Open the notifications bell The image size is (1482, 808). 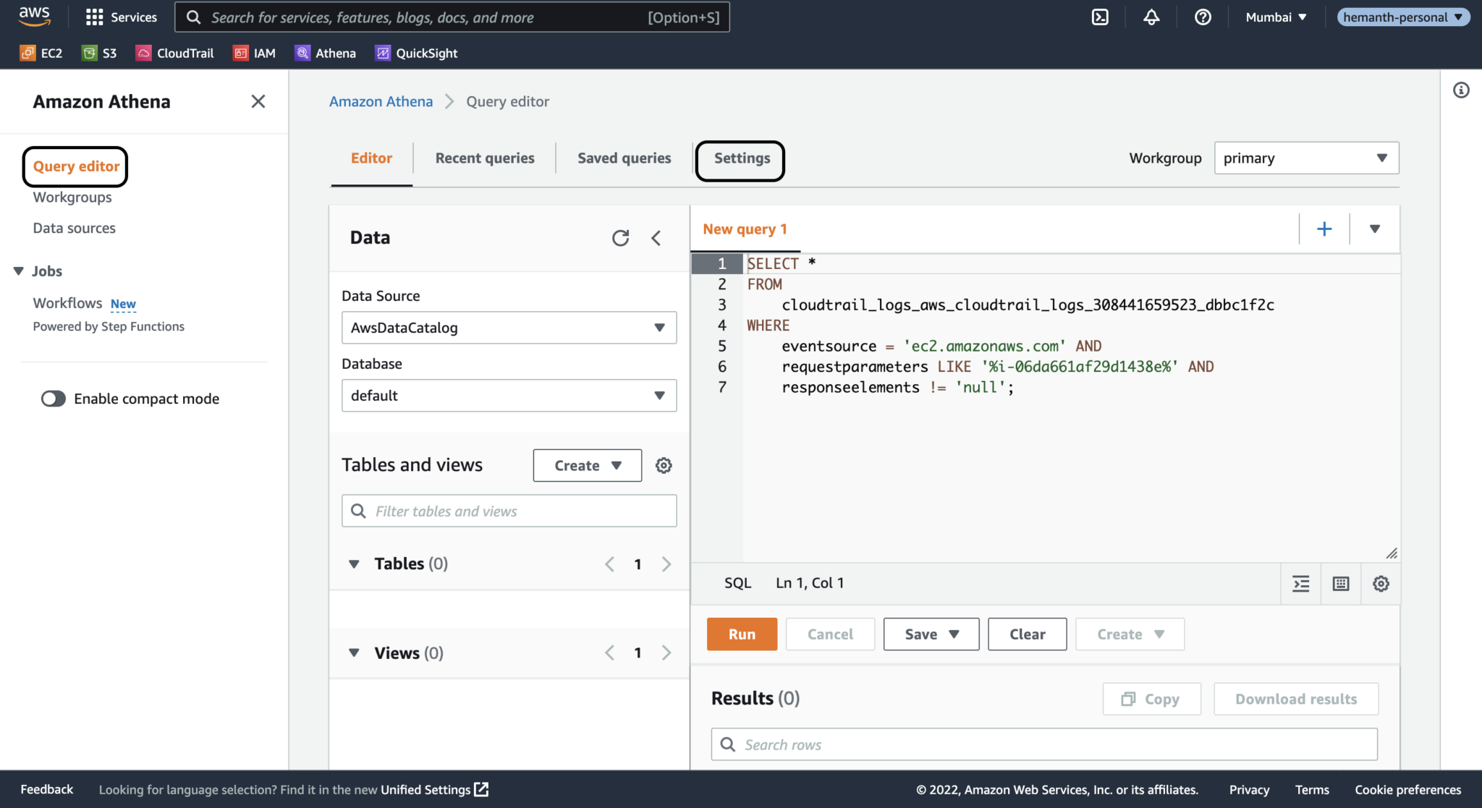[1151, 17]
